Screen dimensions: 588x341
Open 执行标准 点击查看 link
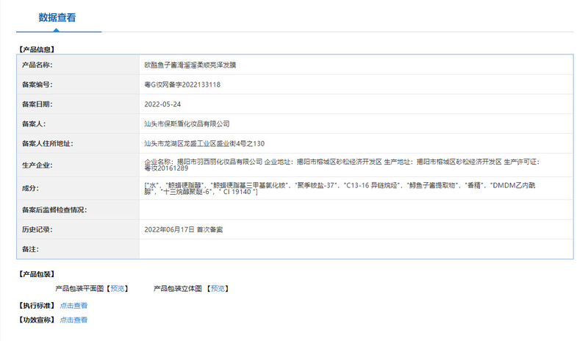[73, 306]
